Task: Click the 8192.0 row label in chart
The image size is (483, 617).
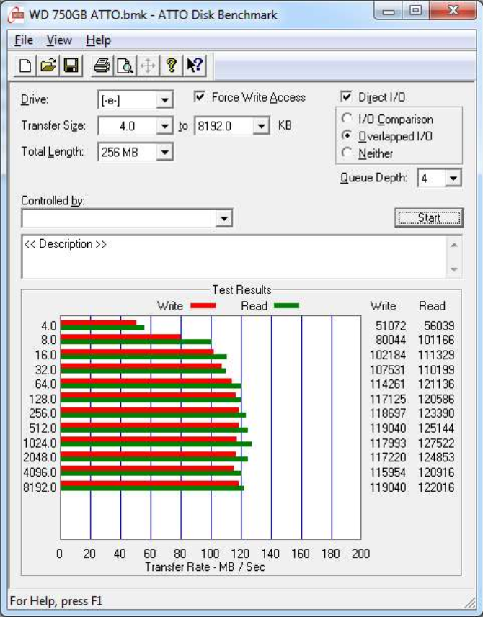Action: (x=40, y=487)
